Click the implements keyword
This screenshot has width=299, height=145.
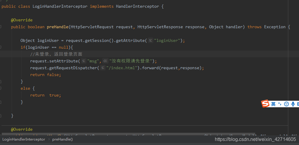[x=102, y=7]
